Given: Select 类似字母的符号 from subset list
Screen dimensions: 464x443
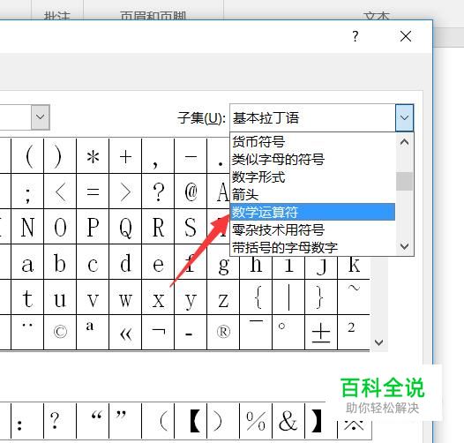Looking at the screenshot, I should [x=312, y=160].
